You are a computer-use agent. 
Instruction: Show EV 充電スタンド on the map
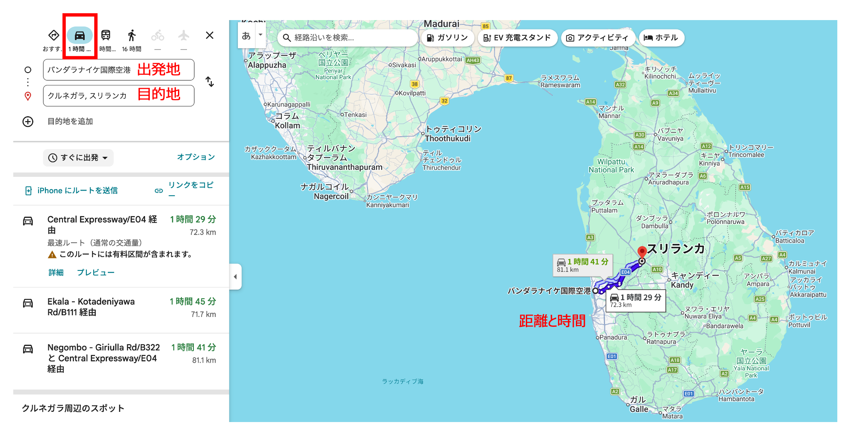point(517,38)
